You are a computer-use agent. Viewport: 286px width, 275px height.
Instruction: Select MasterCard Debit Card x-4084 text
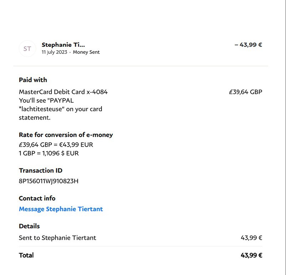click(63, 92)
